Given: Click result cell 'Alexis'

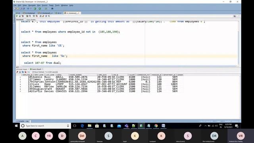Looking at the screenshot, I should (38, 77).
